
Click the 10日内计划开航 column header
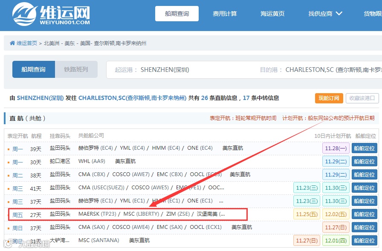click(333, 136)
